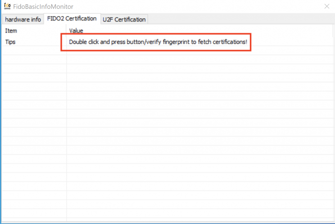The height and width of the screenshot is (224, 335).
Task: Click the Item column header
Action: point(34,30)
